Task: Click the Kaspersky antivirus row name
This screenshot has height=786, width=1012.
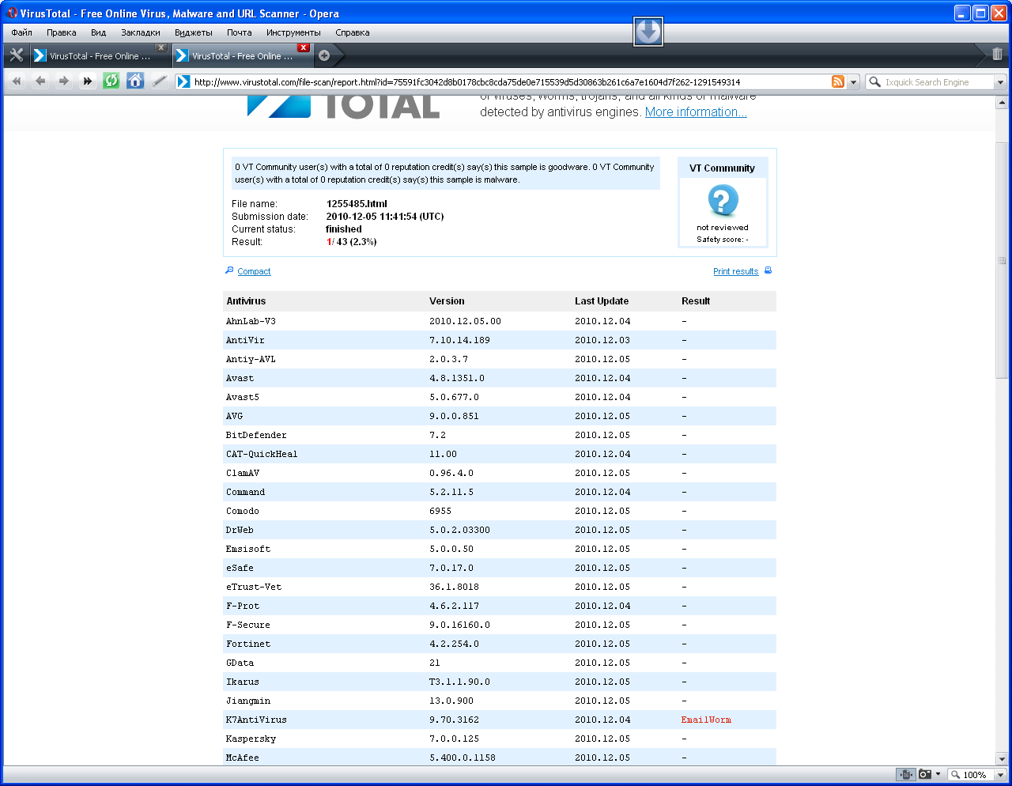Action: click(x=251, y=739)
